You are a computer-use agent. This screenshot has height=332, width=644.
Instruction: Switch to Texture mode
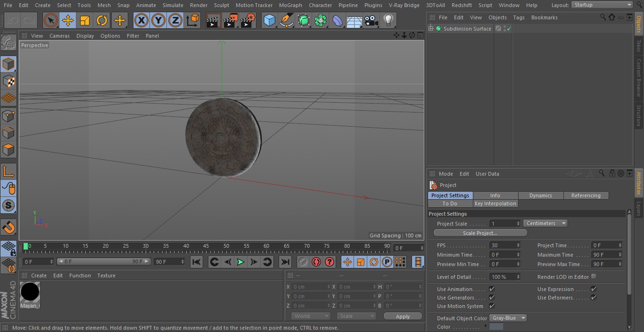8,81
